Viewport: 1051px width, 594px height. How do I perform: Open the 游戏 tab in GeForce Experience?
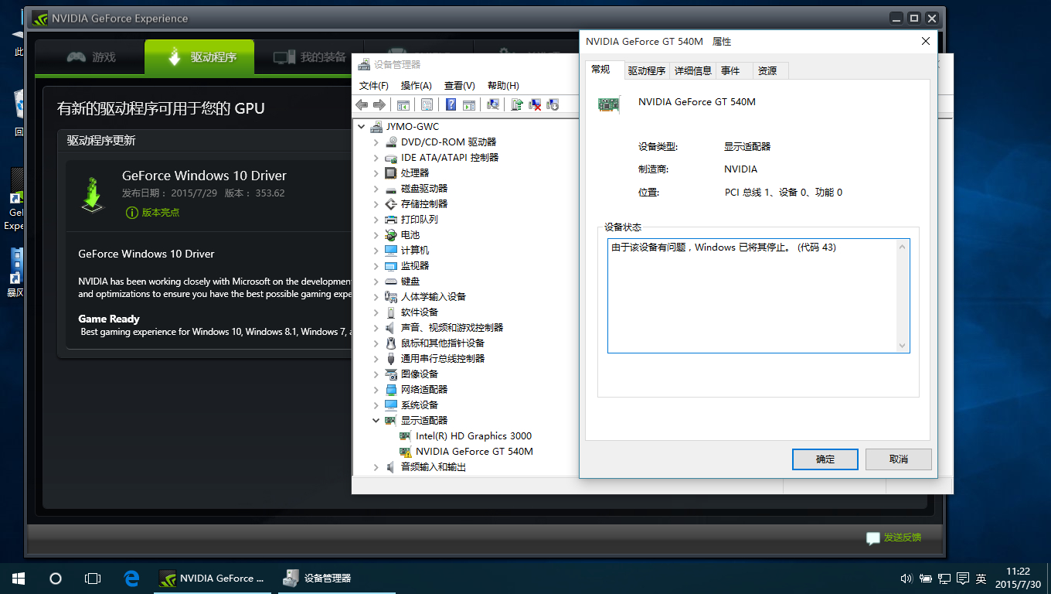click(90, 57)
